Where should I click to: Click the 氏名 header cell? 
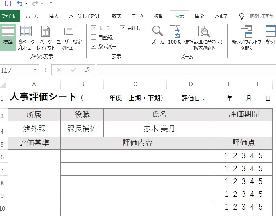click(159, 115)
